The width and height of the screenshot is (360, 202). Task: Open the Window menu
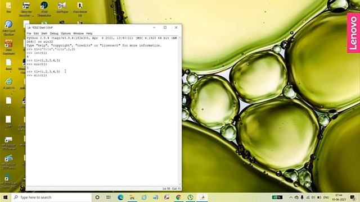(x=78, y=34)
